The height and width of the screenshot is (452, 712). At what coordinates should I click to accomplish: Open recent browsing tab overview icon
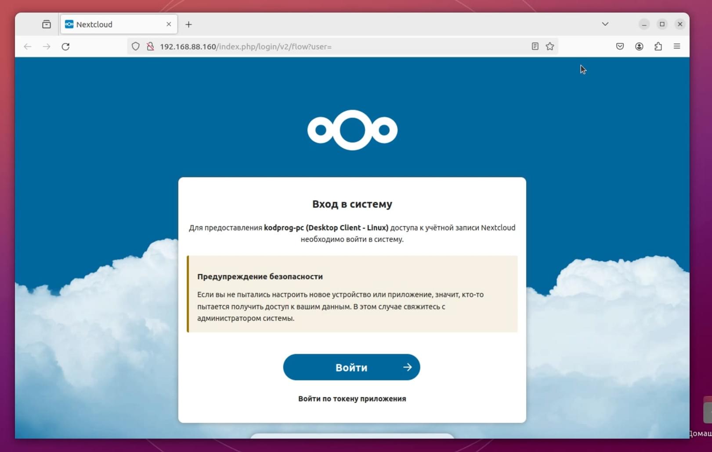pos(47,25)
